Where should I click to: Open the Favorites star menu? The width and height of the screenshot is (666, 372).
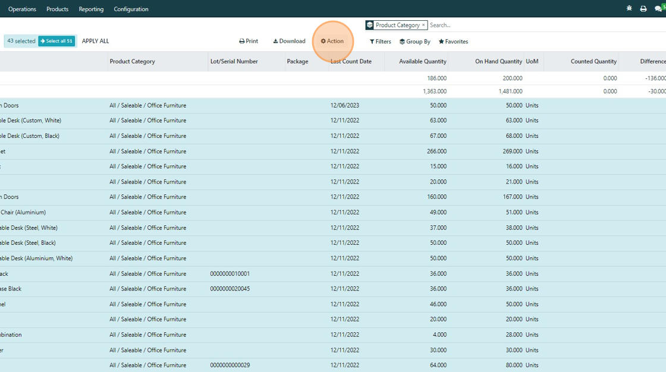click(x=453, y=42)
